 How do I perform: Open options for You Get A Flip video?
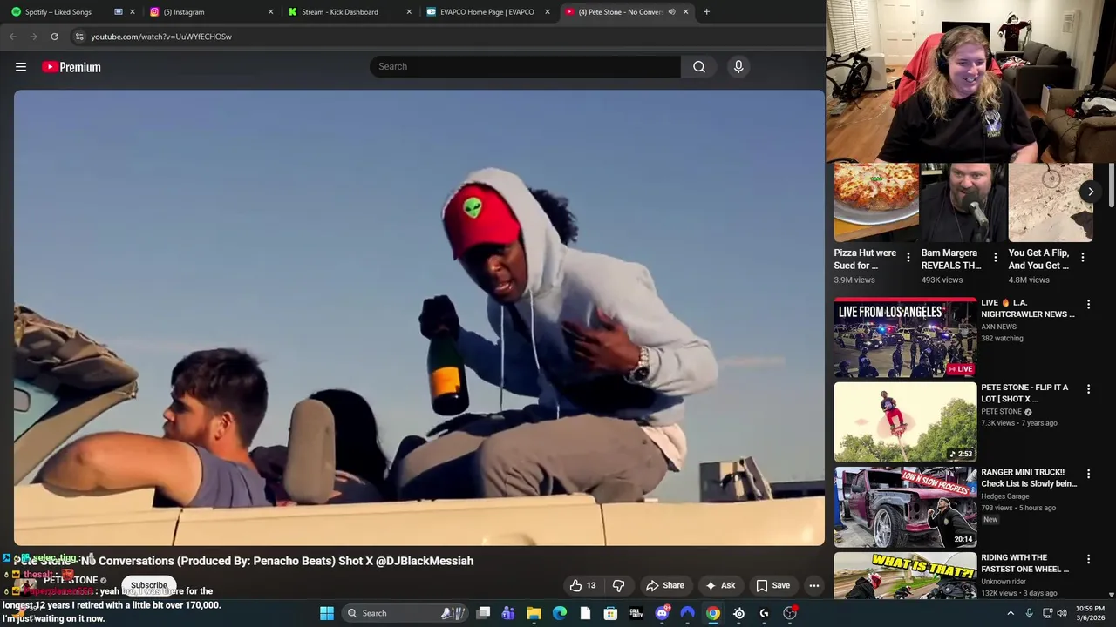(x=1082, y=258)
